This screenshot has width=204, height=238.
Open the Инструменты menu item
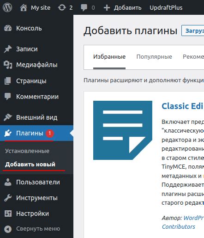pos(37,198)
